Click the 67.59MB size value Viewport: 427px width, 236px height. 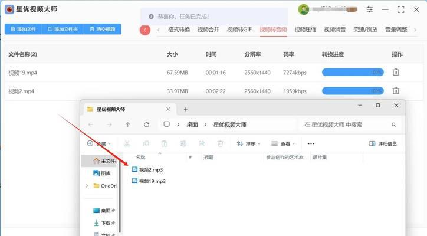[178, 73]
